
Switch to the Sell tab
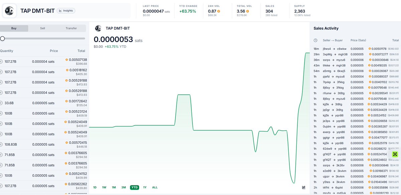[42, 28]
